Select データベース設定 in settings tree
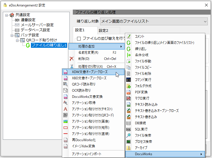 tap(35, 30)
